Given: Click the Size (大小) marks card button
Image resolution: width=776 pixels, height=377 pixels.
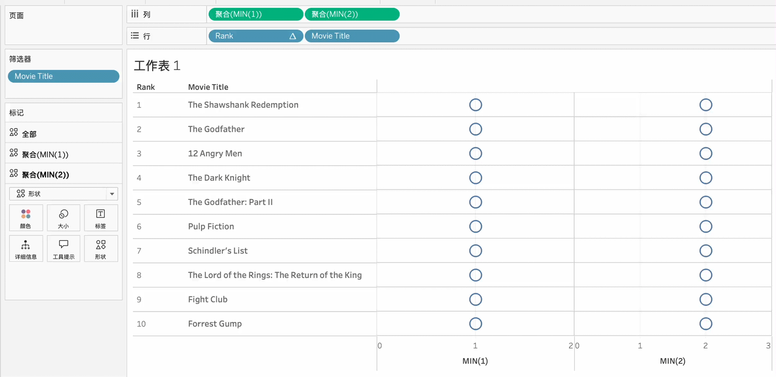Looking at the screenshot, I should click(x=64, y=217).
